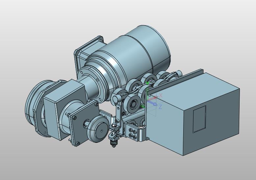
Task: Pick the round end cap disc near the flange
Action: (x=98, y=129)
